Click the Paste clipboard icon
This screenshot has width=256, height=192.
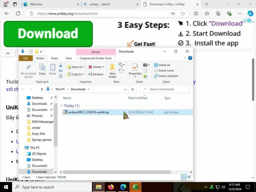(x=52, y=69)
